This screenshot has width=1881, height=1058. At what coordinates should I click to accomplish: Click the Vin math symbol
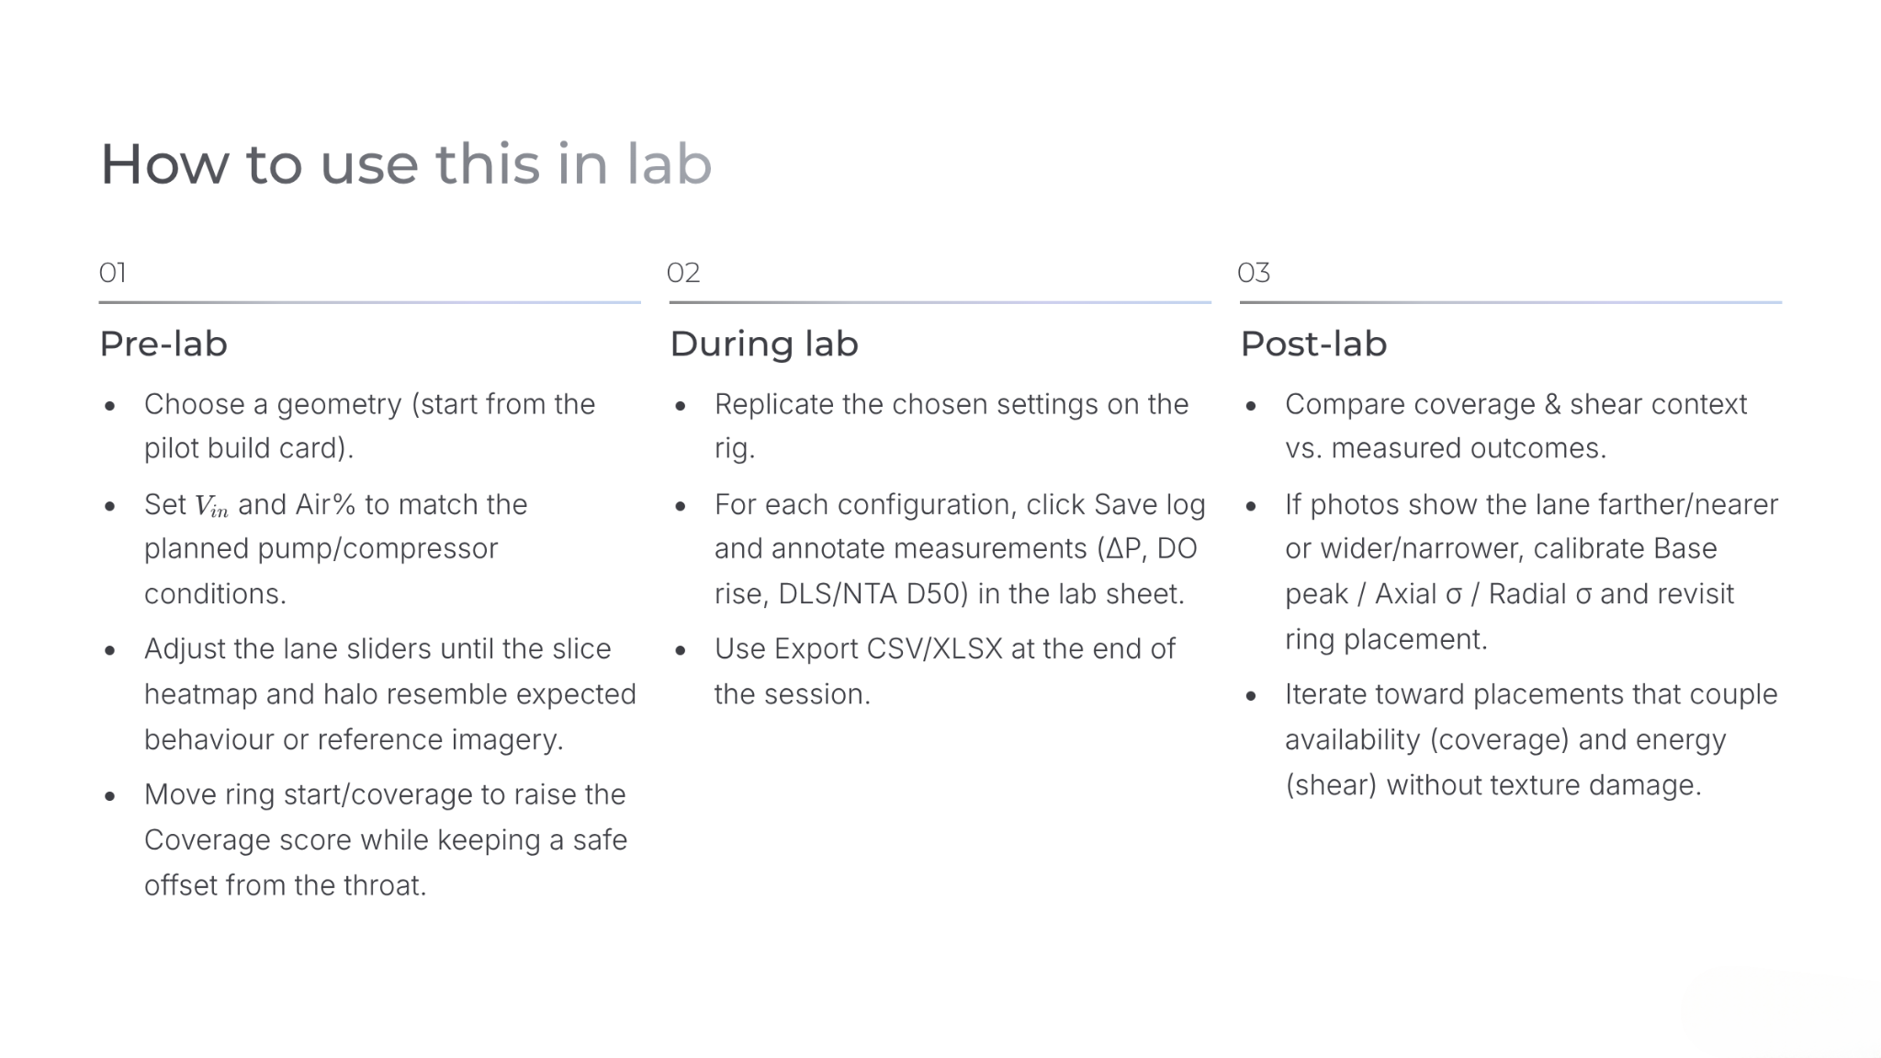point(211,505)
